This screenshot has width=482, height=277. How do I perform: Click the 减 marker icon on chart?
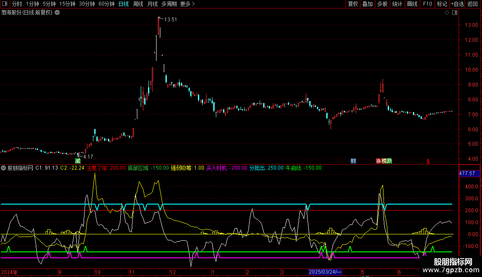78,161
